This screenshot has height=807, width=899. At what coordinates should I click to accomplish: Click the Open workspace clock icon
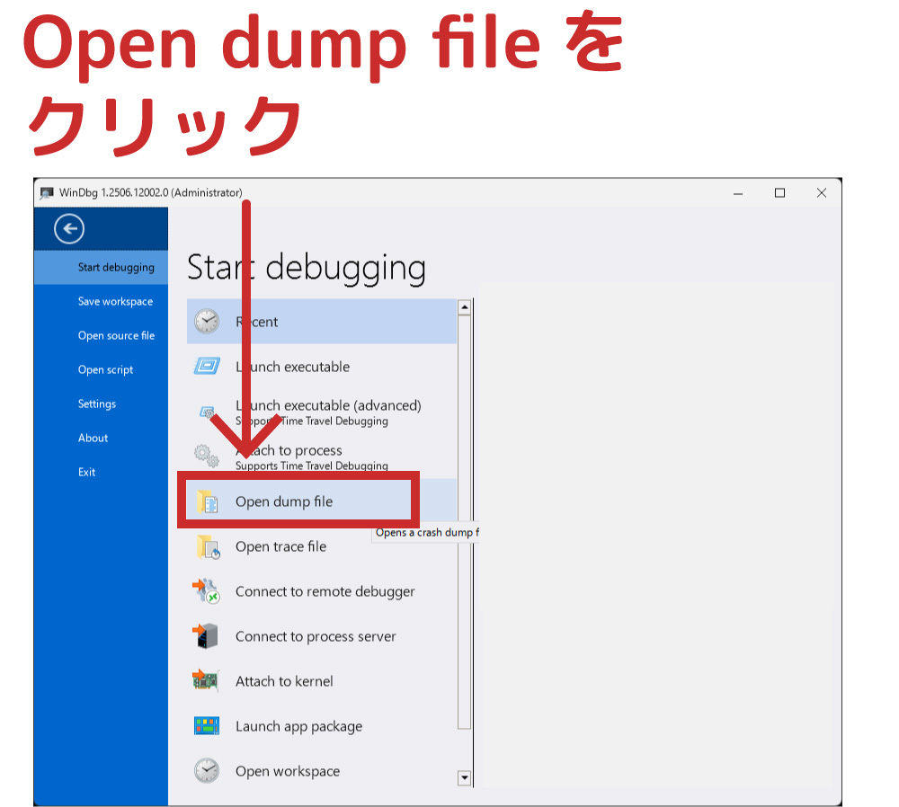tap(207, 771)
